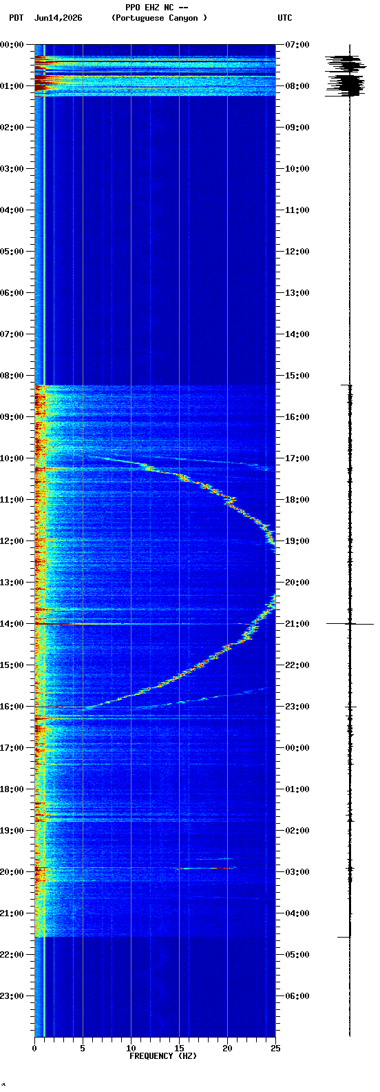This screenshot has height=1092, width=380.
Task: Click the UTC time label '23:00'
Action: 297,707
